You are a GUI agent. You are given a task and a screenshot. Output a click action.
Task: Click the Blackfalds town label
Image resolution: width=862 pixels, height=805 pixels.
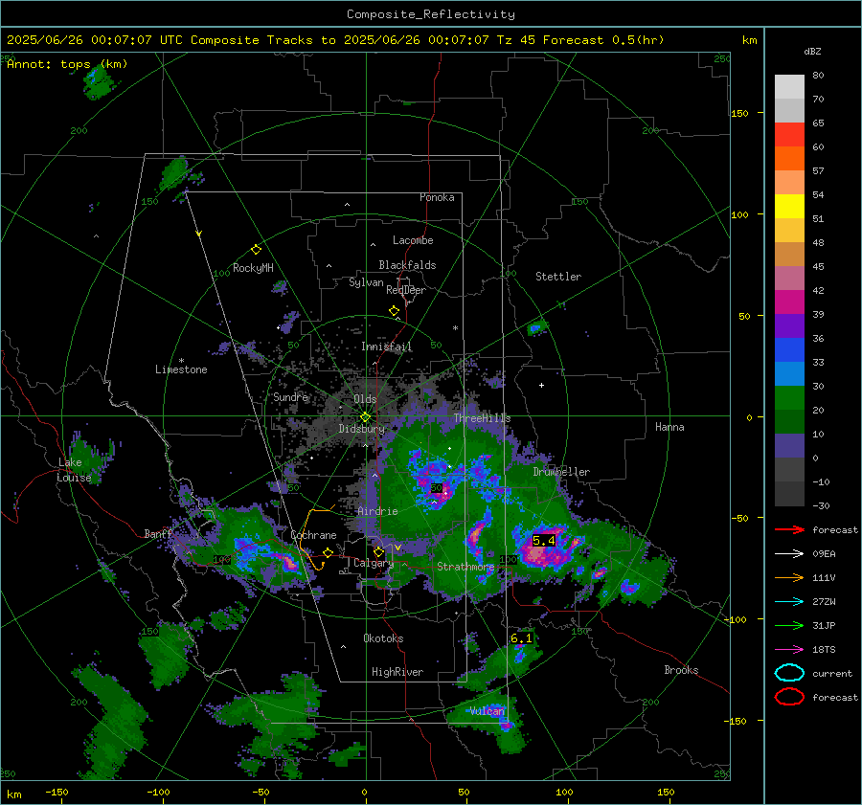[x=407, y=265]
